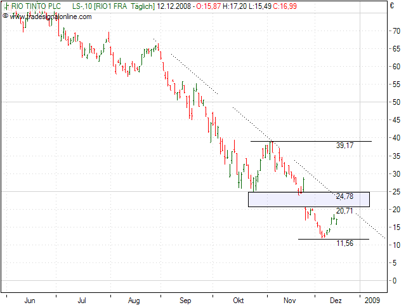Click the 5 price axis label
Screen dimensions: 406x305
[x=395, y=263]
